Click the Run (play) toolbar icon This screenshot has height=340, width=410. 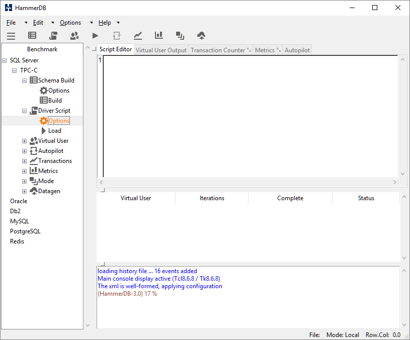pos(96,36)
